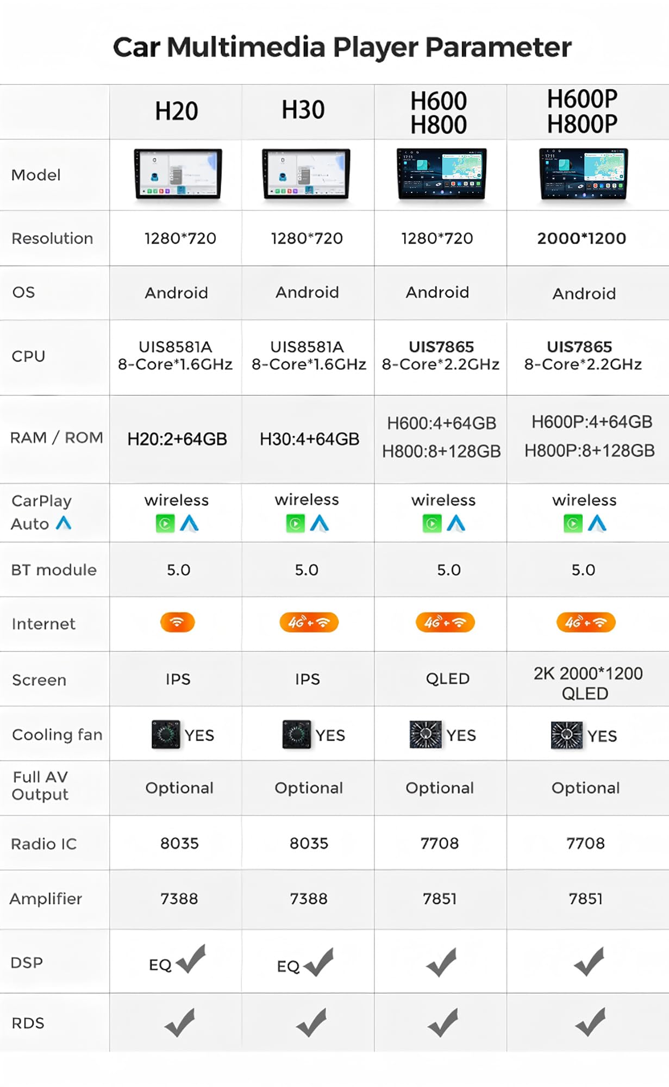Click the DSP checkmark under H600 H800
The height and width of the screenshot is (1087, 669).
(x=441, y=962)
